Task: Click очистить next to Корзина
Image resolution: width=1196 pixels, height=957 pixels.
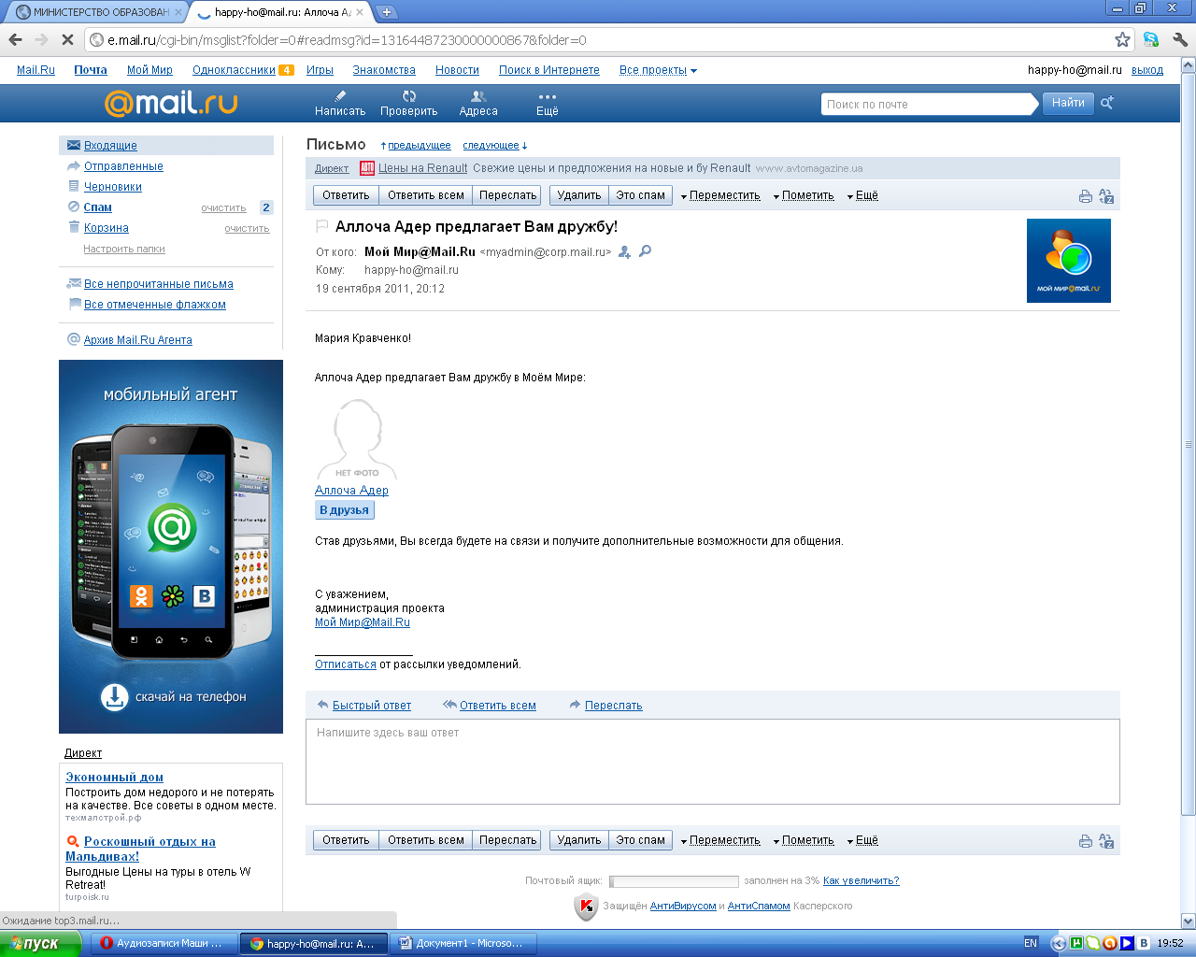Action: tap(247, 229)
